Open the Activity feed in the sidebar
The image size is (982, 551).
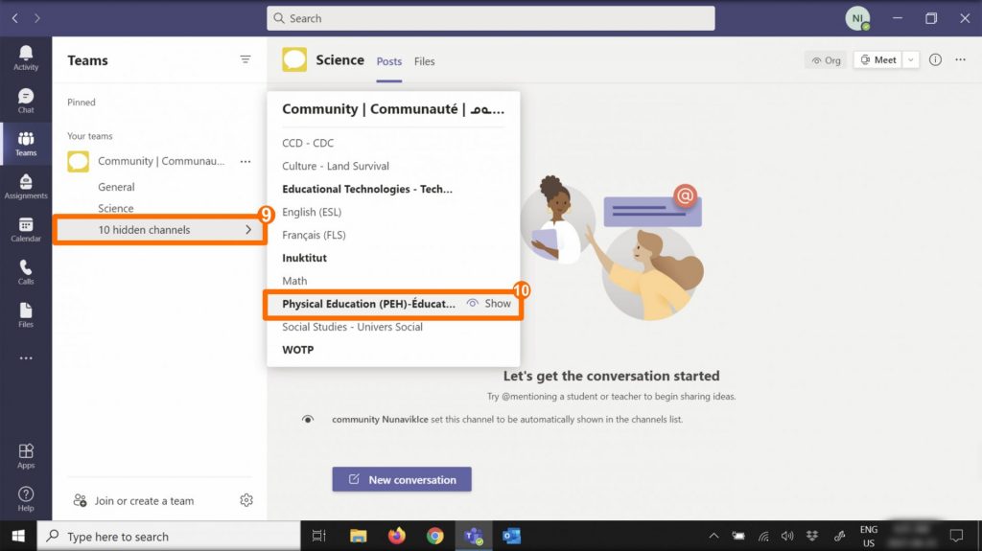pos(26,57)
